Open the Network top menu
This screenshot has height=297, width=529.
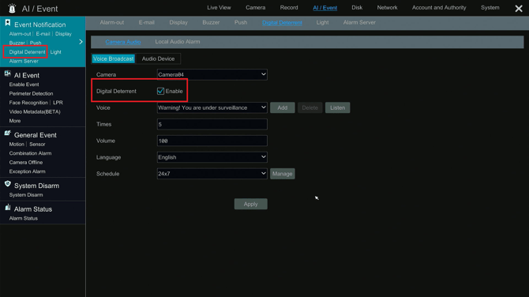[x=387, y=8]
